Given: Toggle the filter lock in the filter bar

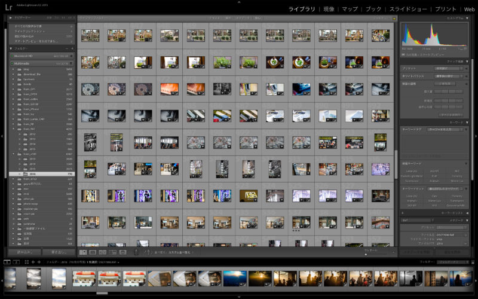Looking at the screenshot, I should (x=394, y=19).
